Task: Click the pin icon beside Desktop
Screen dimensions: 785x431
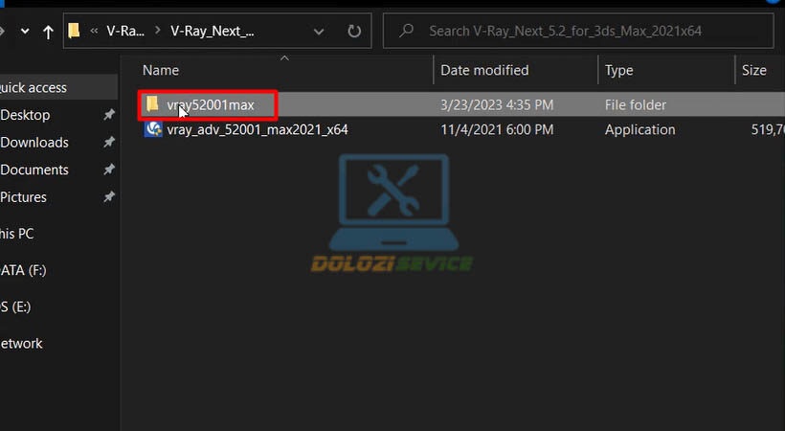Action: coord(108,115)
